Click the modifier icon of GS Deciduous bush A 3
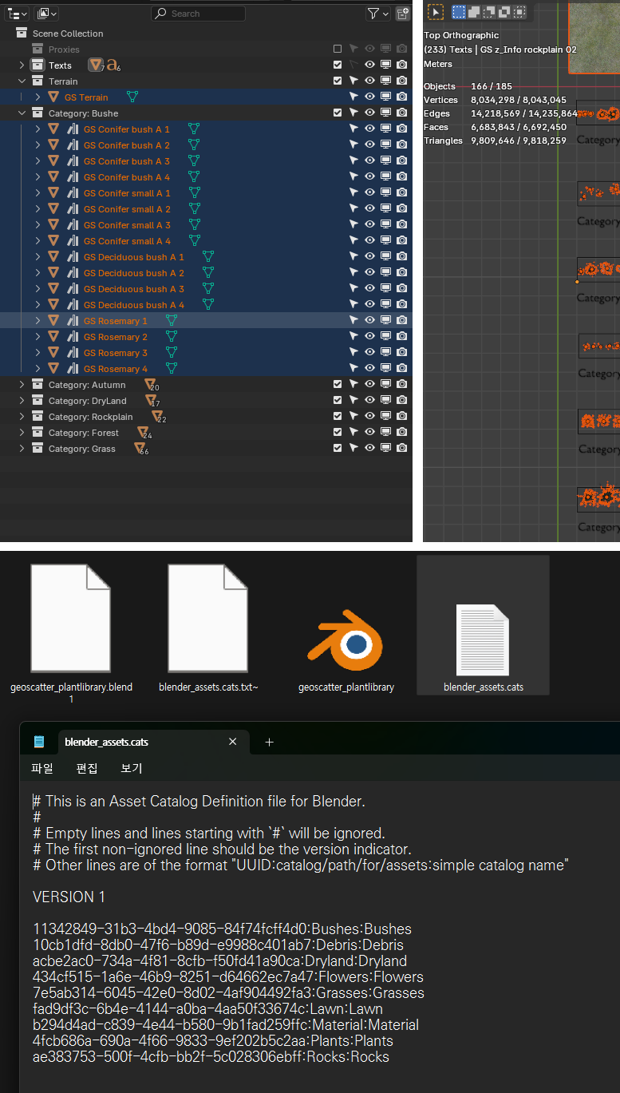Screen dimensions: 620x1093 (x=73, y=289)
